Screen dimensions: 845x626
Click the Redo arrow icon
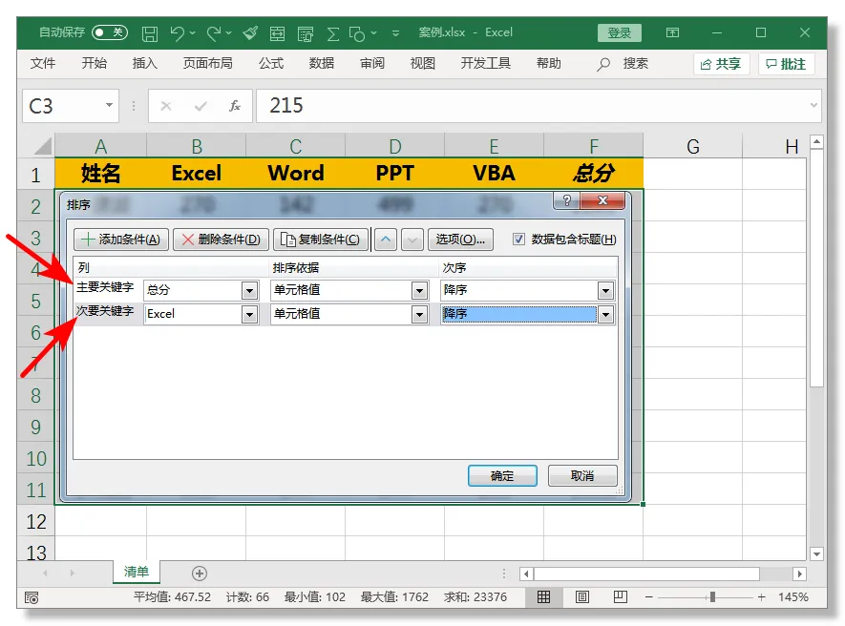(214, 32)
